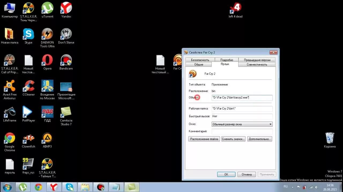
Task: Open the network signal tray icon
Action: point(311,187)
